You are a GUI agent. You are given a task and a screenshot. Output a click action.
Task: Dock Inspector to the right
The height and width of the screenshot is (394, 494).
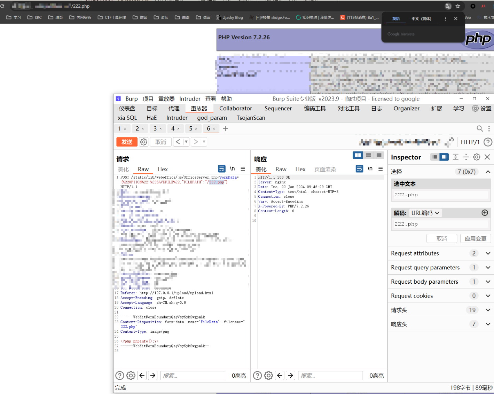tap(444, 157)
